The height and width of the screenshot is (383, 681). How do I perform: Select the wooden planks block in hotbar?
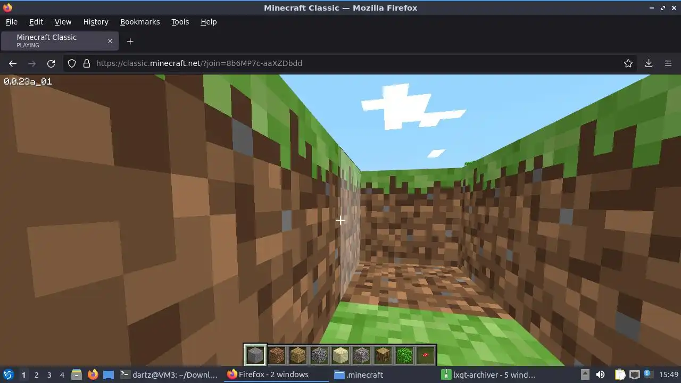298,355
